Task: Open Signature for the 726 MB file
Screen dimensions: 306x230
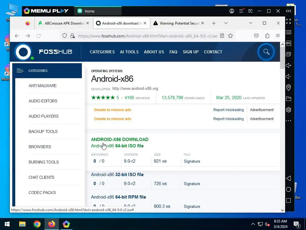Action: [192, 184]
